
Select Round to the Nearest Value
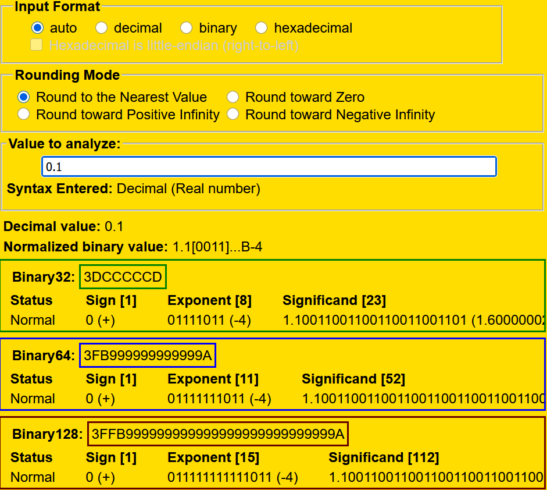click(x=24, y=97)
